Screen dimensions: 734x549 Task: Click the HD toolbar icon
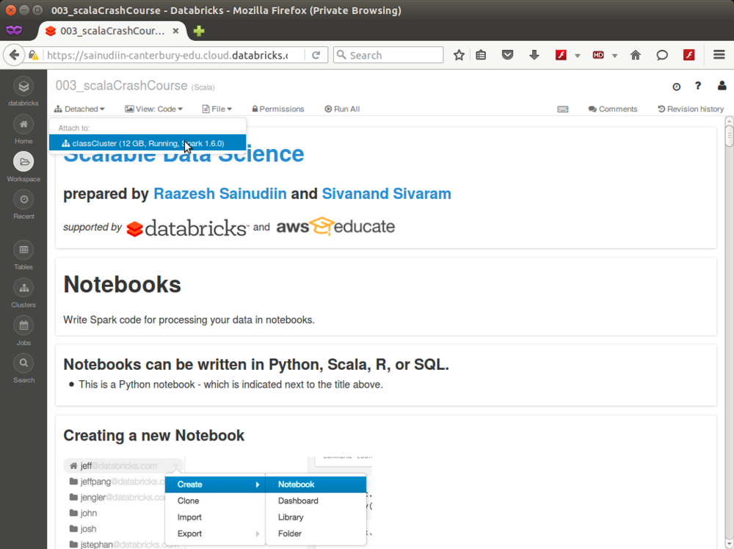[598, 55]
